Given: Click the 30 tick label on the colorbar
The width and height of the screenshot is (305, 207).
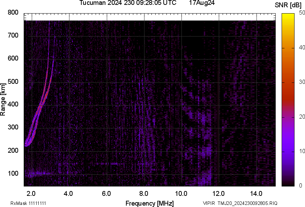Looking at the screenshot, I should 302,82.
